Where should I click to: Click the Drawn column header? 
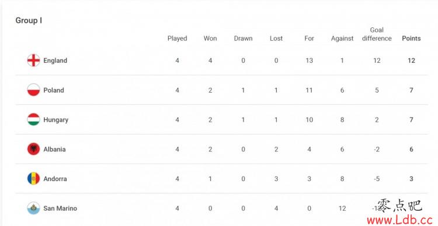(243, 38)
